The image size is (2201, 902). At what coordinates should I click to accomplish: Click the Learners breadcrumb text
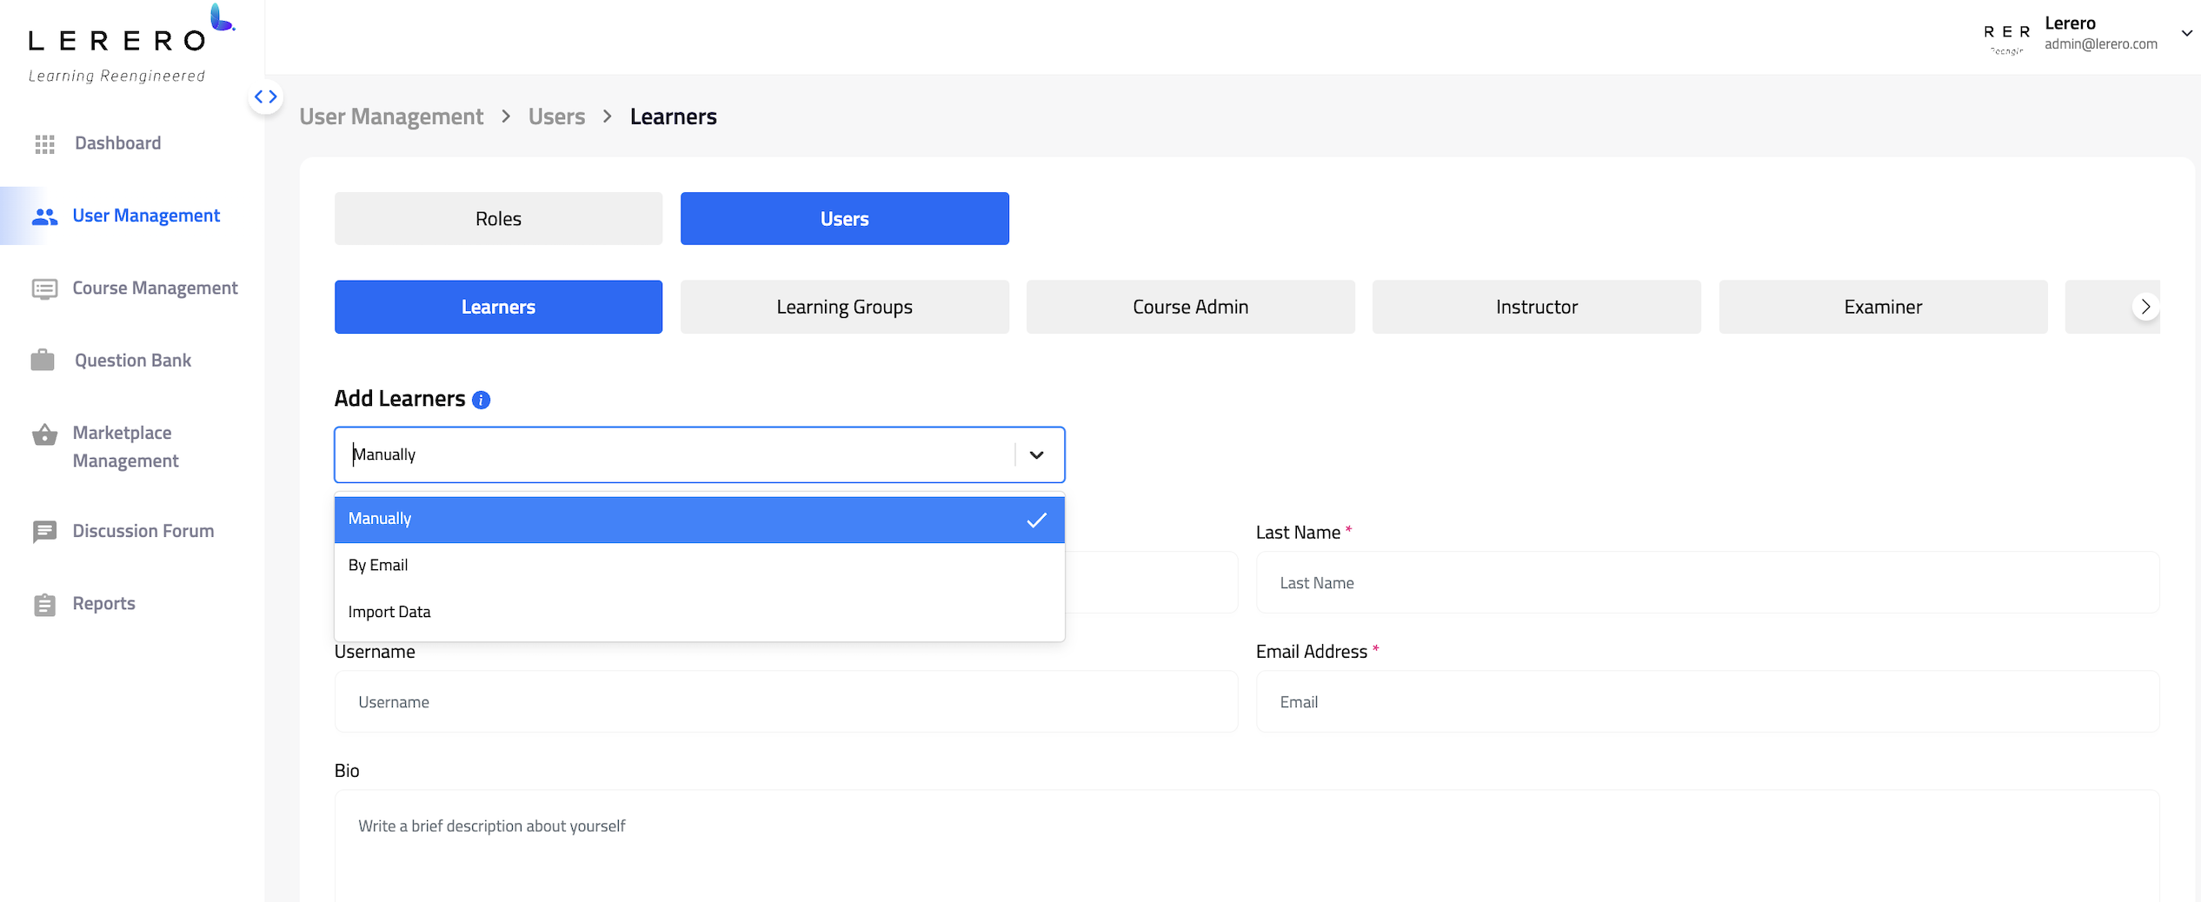pos(673,116)
